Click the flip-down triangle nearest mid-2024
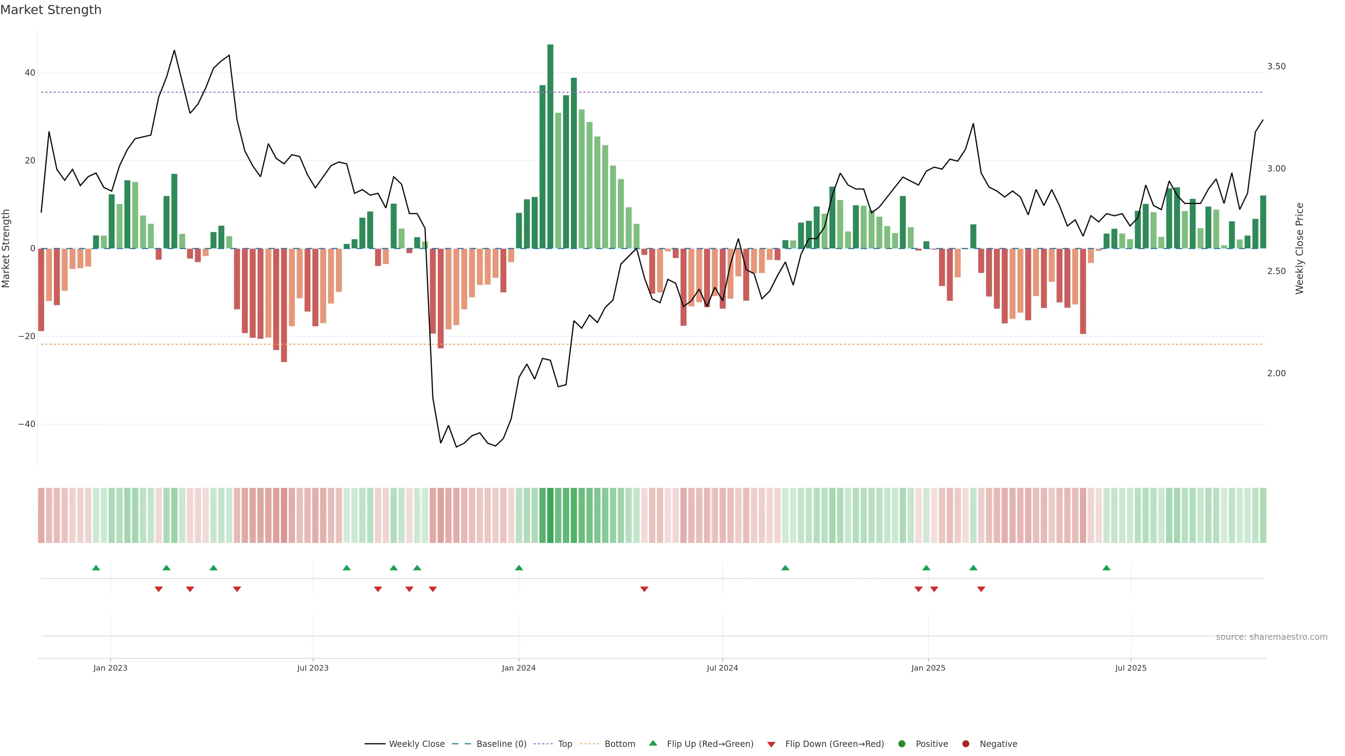The width and height of the screenshot is (1345, 756). 644,589
